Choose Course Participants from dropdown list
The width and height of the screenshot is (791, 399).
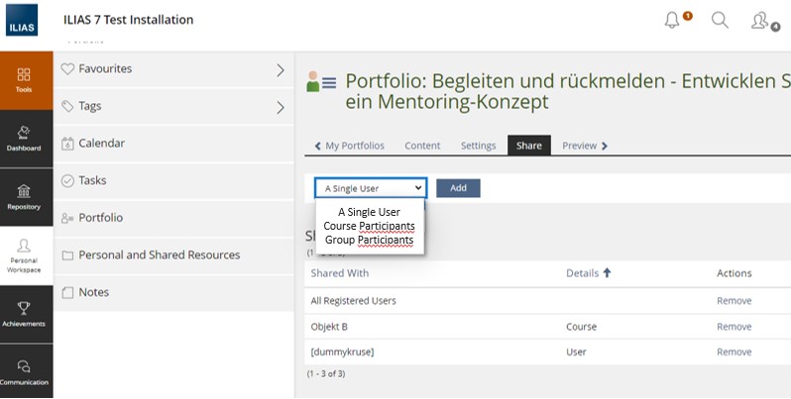tap(369, 226)
